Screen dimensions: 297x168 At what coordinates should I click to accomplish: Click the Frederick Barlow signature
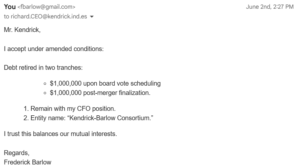pos(28,162)
